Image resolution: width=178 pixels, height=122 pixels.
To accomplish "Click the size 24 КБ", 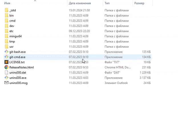I will pyautogui.click(x=147, y=83).
